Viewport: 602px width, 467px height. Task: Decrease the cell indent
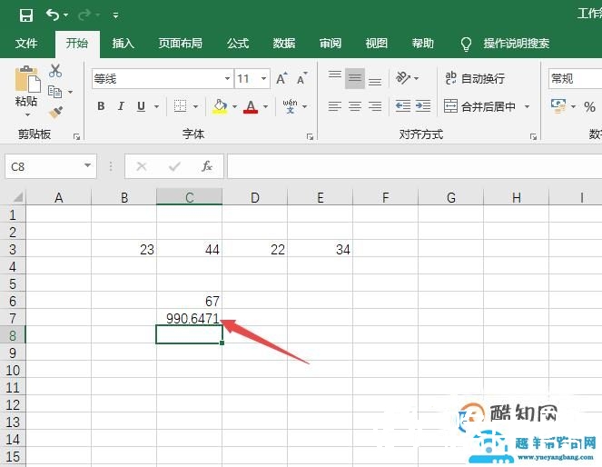pyautogui.click(x=403, y=105)
